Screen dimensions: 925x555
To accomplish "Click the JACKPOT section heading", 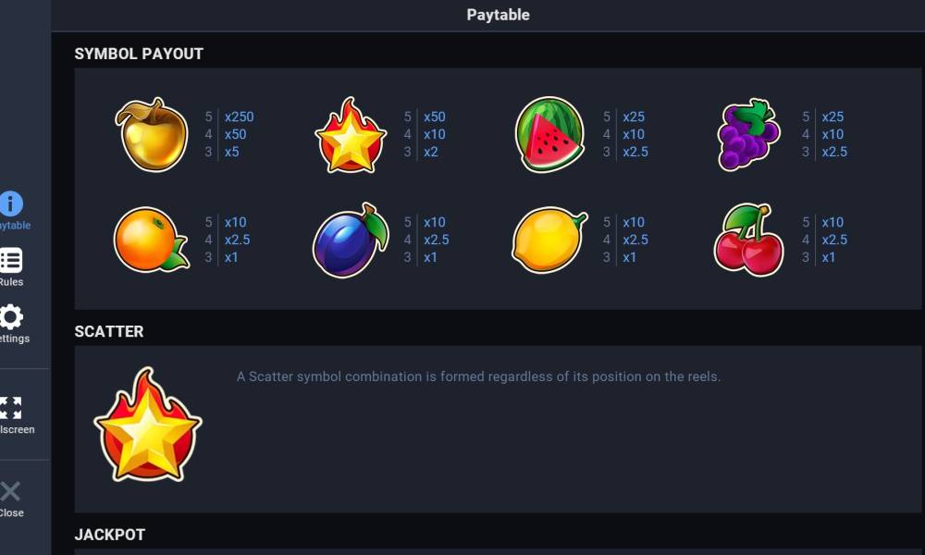I will pos(110,535).
